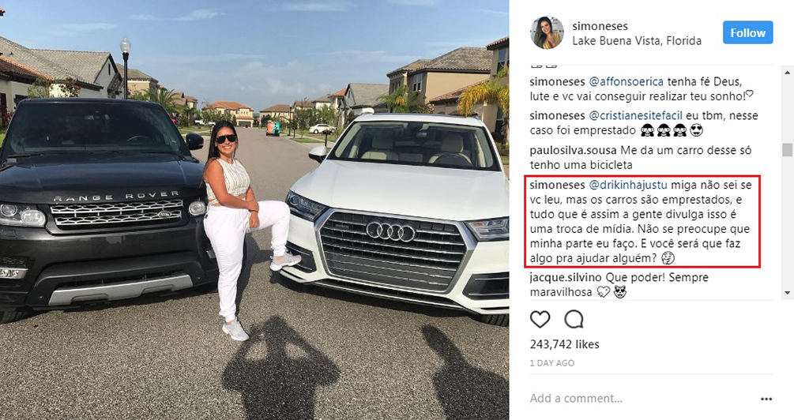The height and width of the screenshot is (420, 794).
Task: Click the 1 DAY AGO timestamp
Action: (552, 363)
